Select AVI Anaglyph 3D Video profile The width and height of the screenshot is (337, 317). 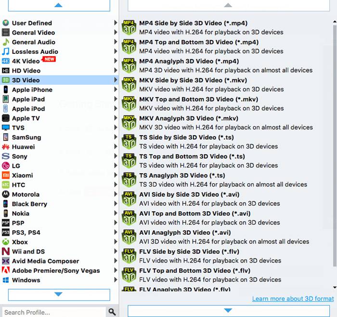point(226,237)
